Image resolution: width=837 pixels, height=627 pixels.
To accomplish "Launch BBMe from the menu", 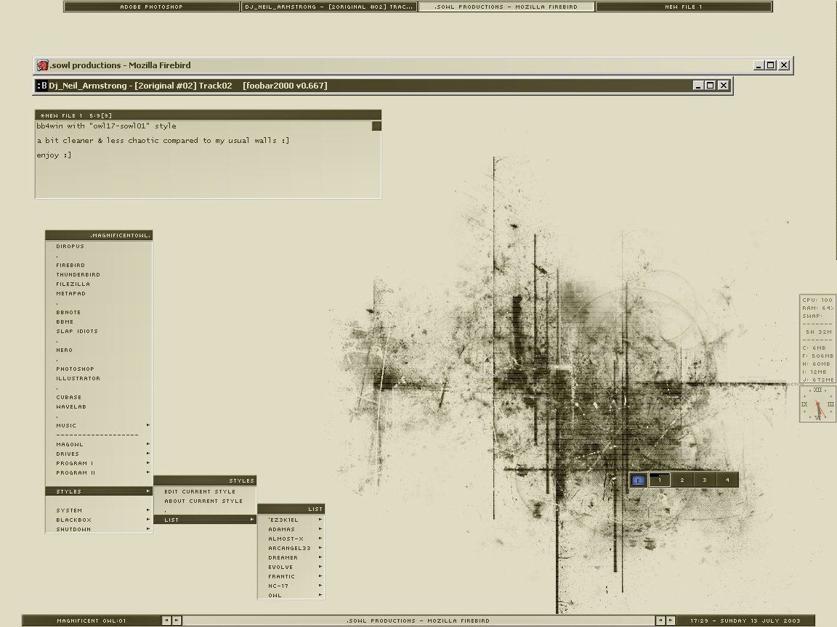I will [99, 322].
